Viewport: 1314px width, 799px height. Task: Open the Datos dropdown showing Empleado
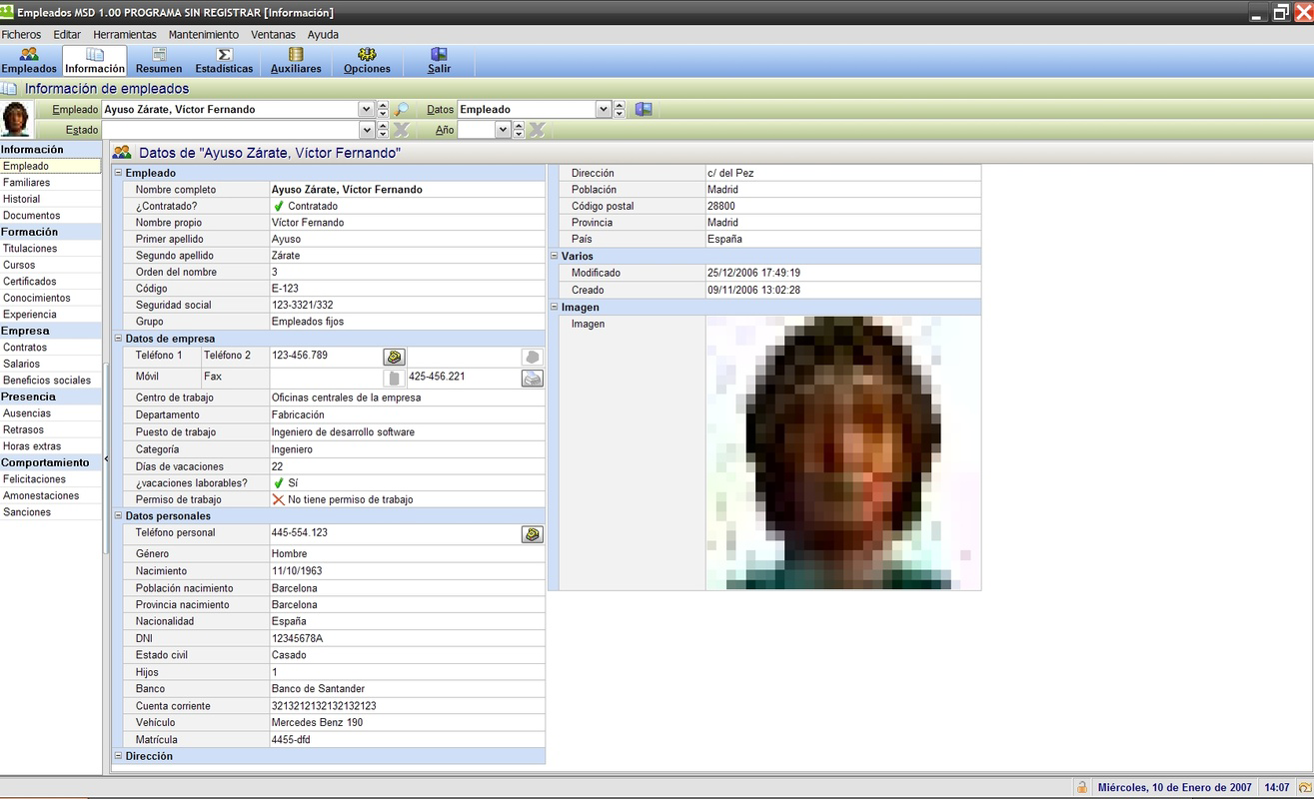[603, 109]
